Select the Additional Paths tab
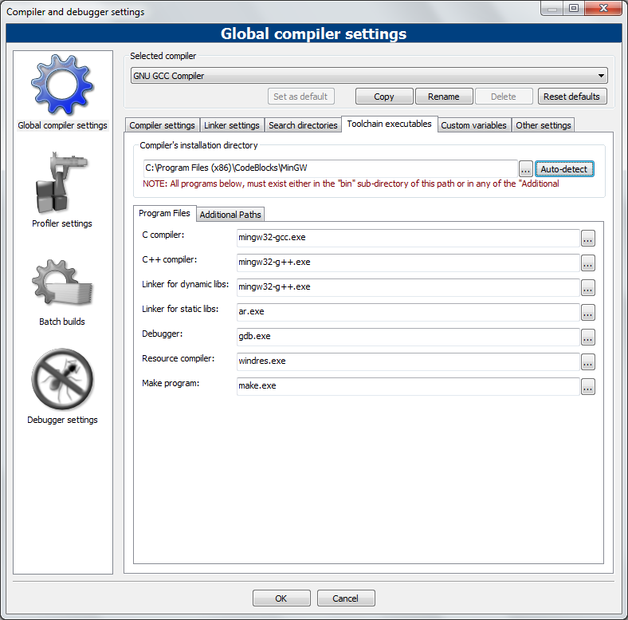The width and height of the screenshot is (628, 620). (x=230, y=215)
